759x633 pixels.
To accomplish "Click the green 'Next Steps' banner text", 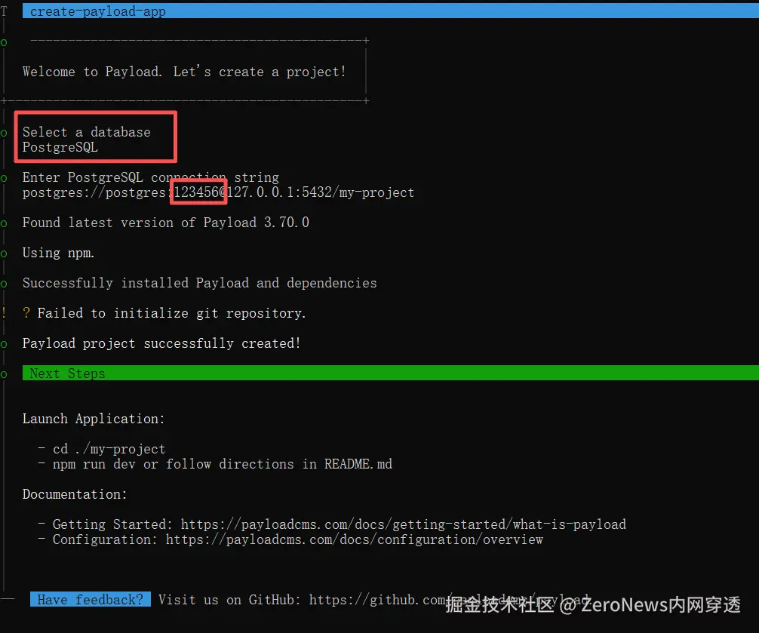I will [x=67, y=373].
